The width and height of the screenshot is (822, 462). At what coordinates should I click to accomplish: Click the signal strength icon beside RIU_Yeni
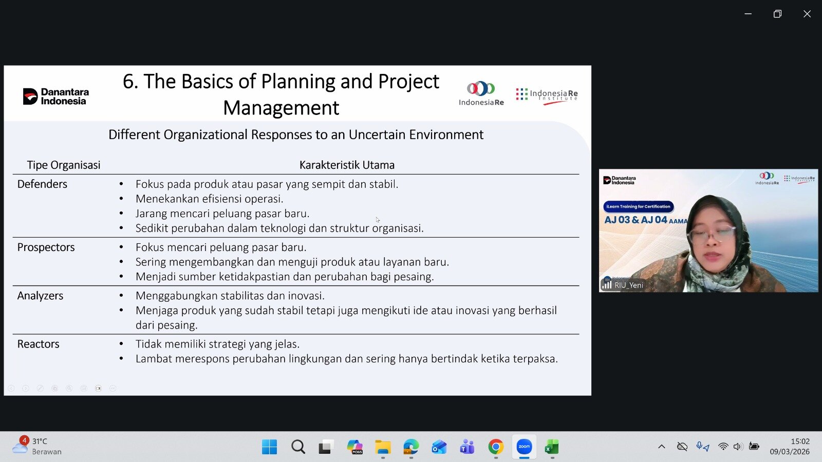click(x=607, y=284)
